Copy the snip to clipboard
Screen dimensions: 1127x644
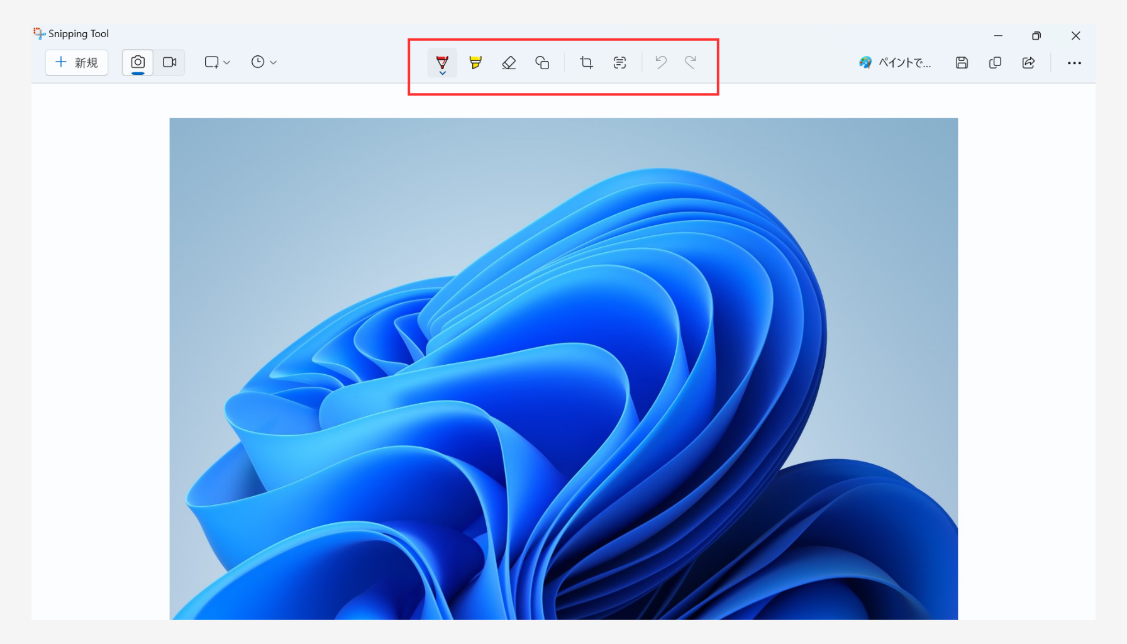tap(995, 62)
